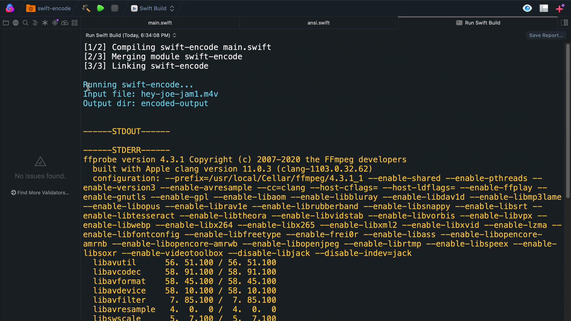
Task: Show the Symbols list sidebar icon
Action: click(35, 23)
